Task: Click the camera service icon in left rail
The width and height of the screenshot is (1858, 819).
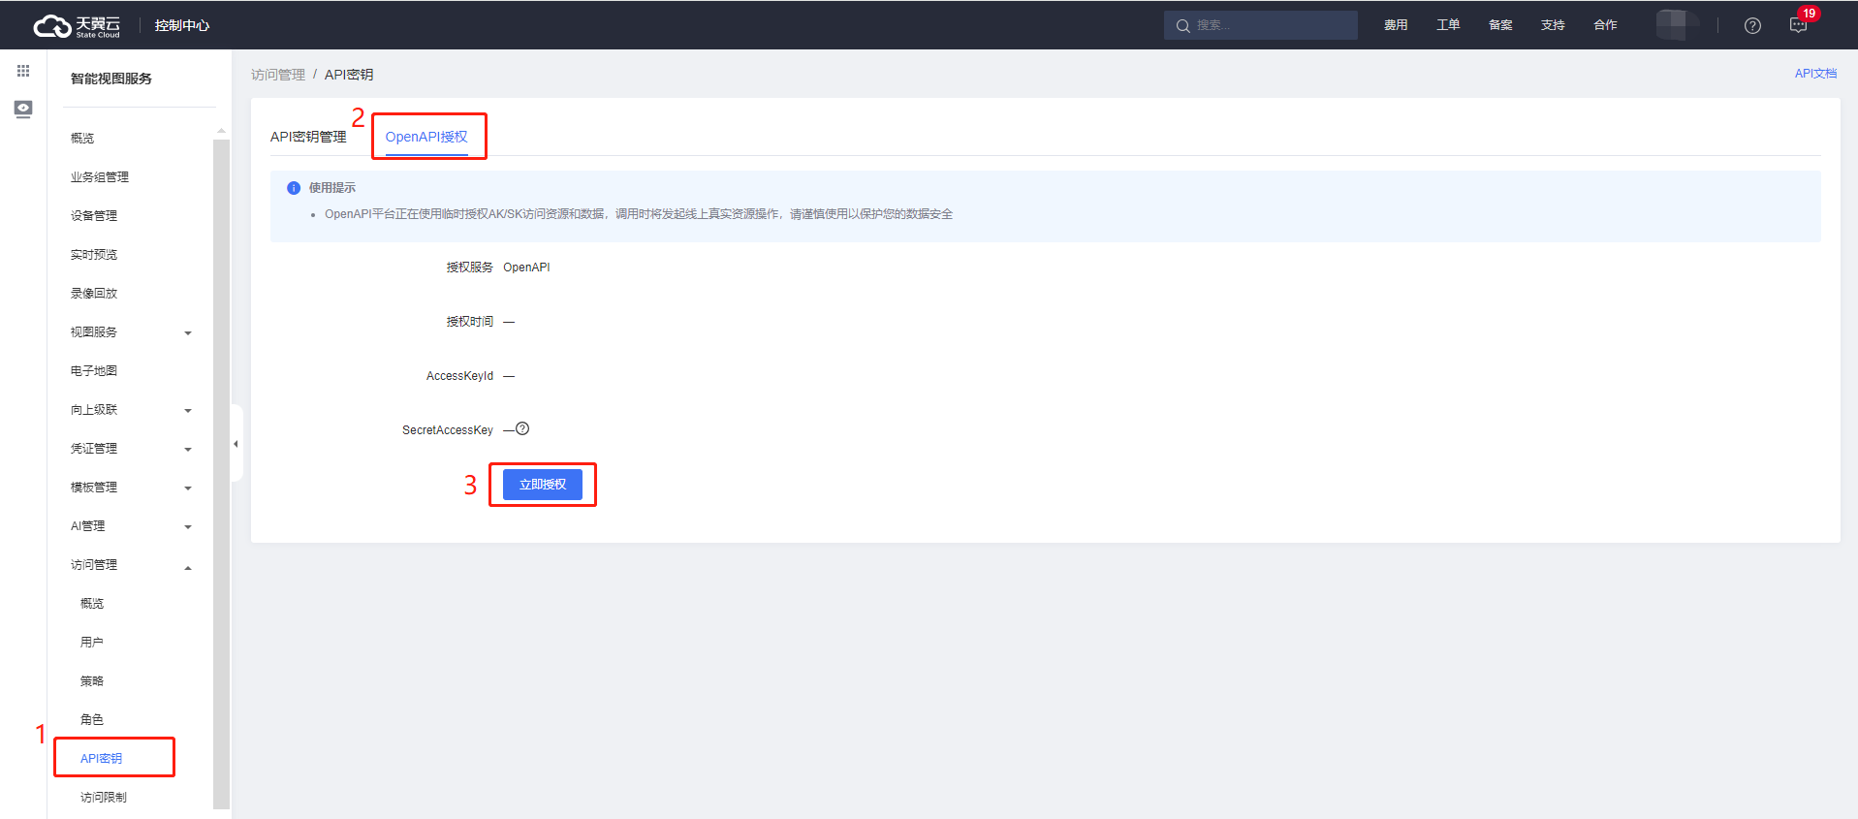Action: pos(23,109)
